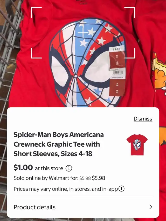Tap the bottom-right scanner frame bracket
The width and height of the screenshot is (166, 221).
click(130, 53)
